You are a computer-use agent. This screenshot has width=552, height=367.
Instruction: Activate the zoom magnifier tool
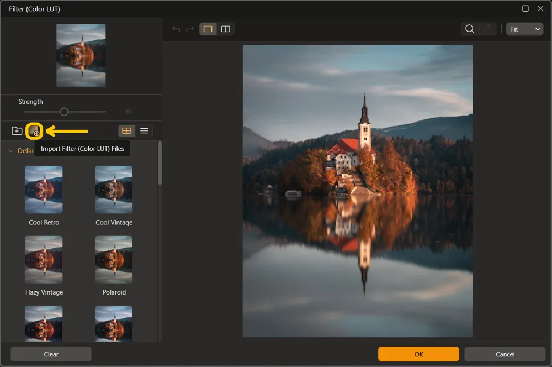coord(470,29)
